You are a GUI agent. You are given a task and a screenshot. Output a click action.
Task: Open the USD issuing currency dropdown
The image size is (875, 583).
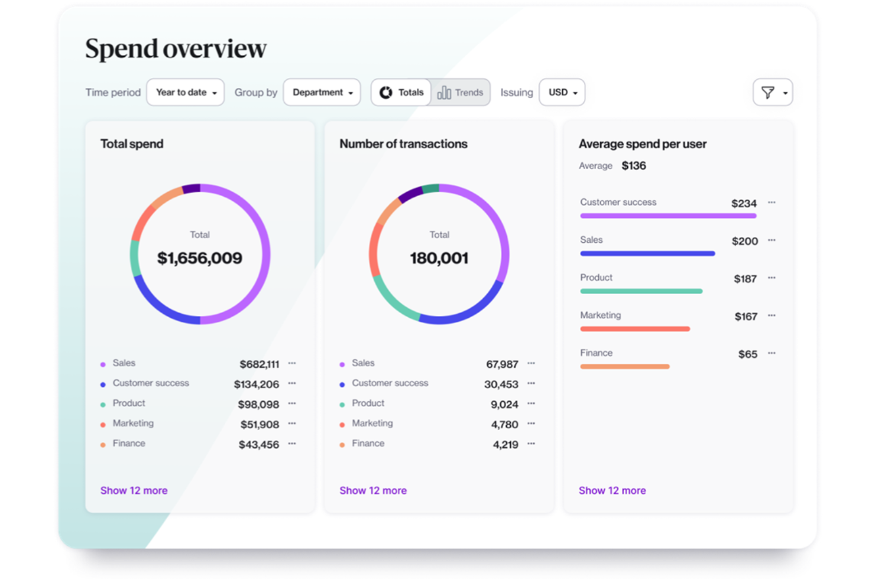click(x=562, y=93)
